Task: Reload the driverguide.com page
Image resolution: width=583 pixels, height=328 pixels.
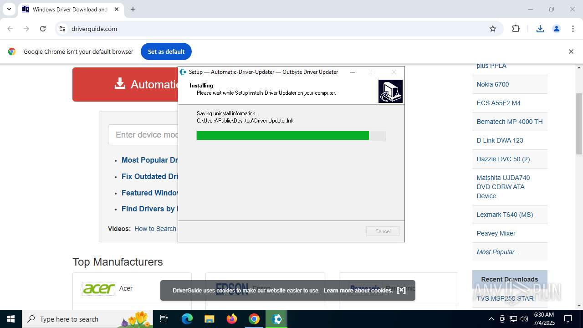Action: pyautogui.click(x=43, y=29)
